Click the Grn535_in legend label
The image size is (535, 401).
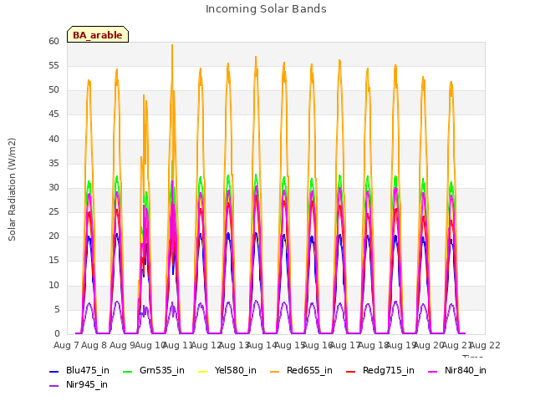pos(162,370)
